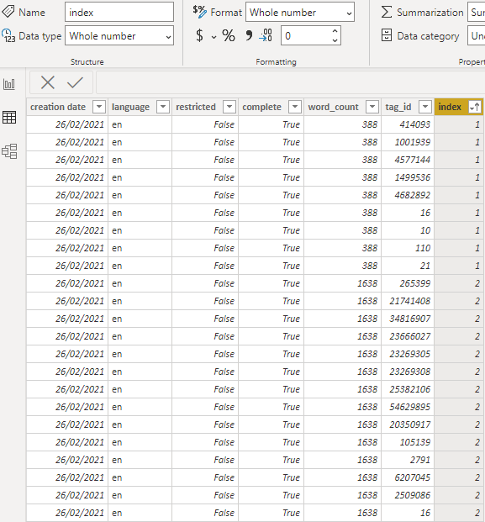Switch to Report view icon

(x=9, y=84)
